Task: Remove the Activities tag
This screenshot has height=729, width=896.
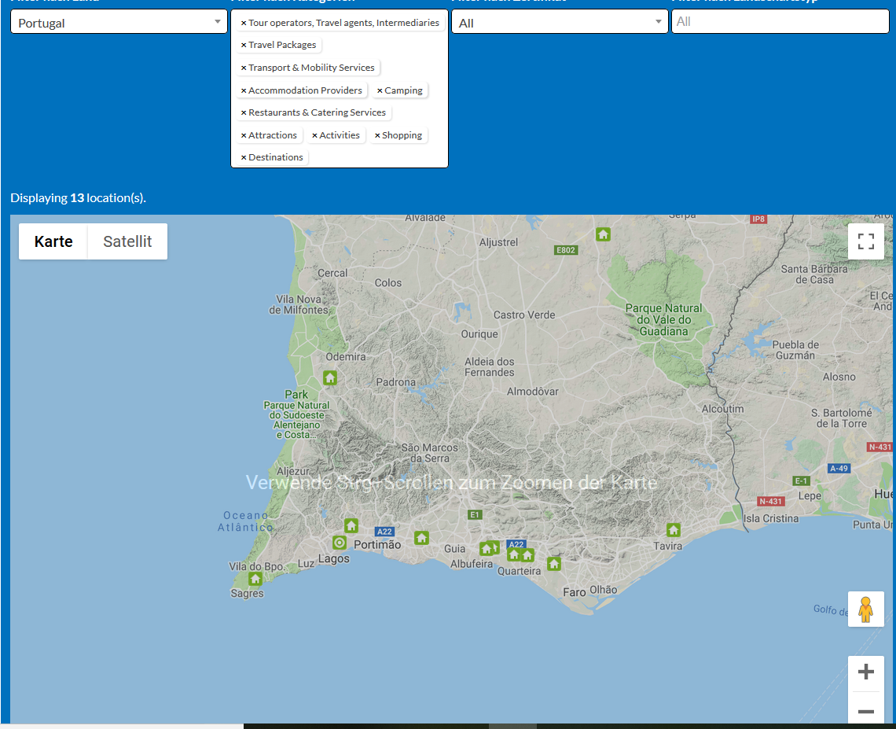Action: click(314, 135)
